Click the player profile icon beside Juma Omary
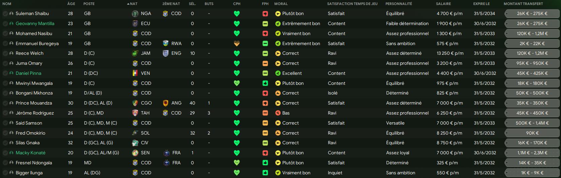Viewport: 561px width, 178px height. 11,63
